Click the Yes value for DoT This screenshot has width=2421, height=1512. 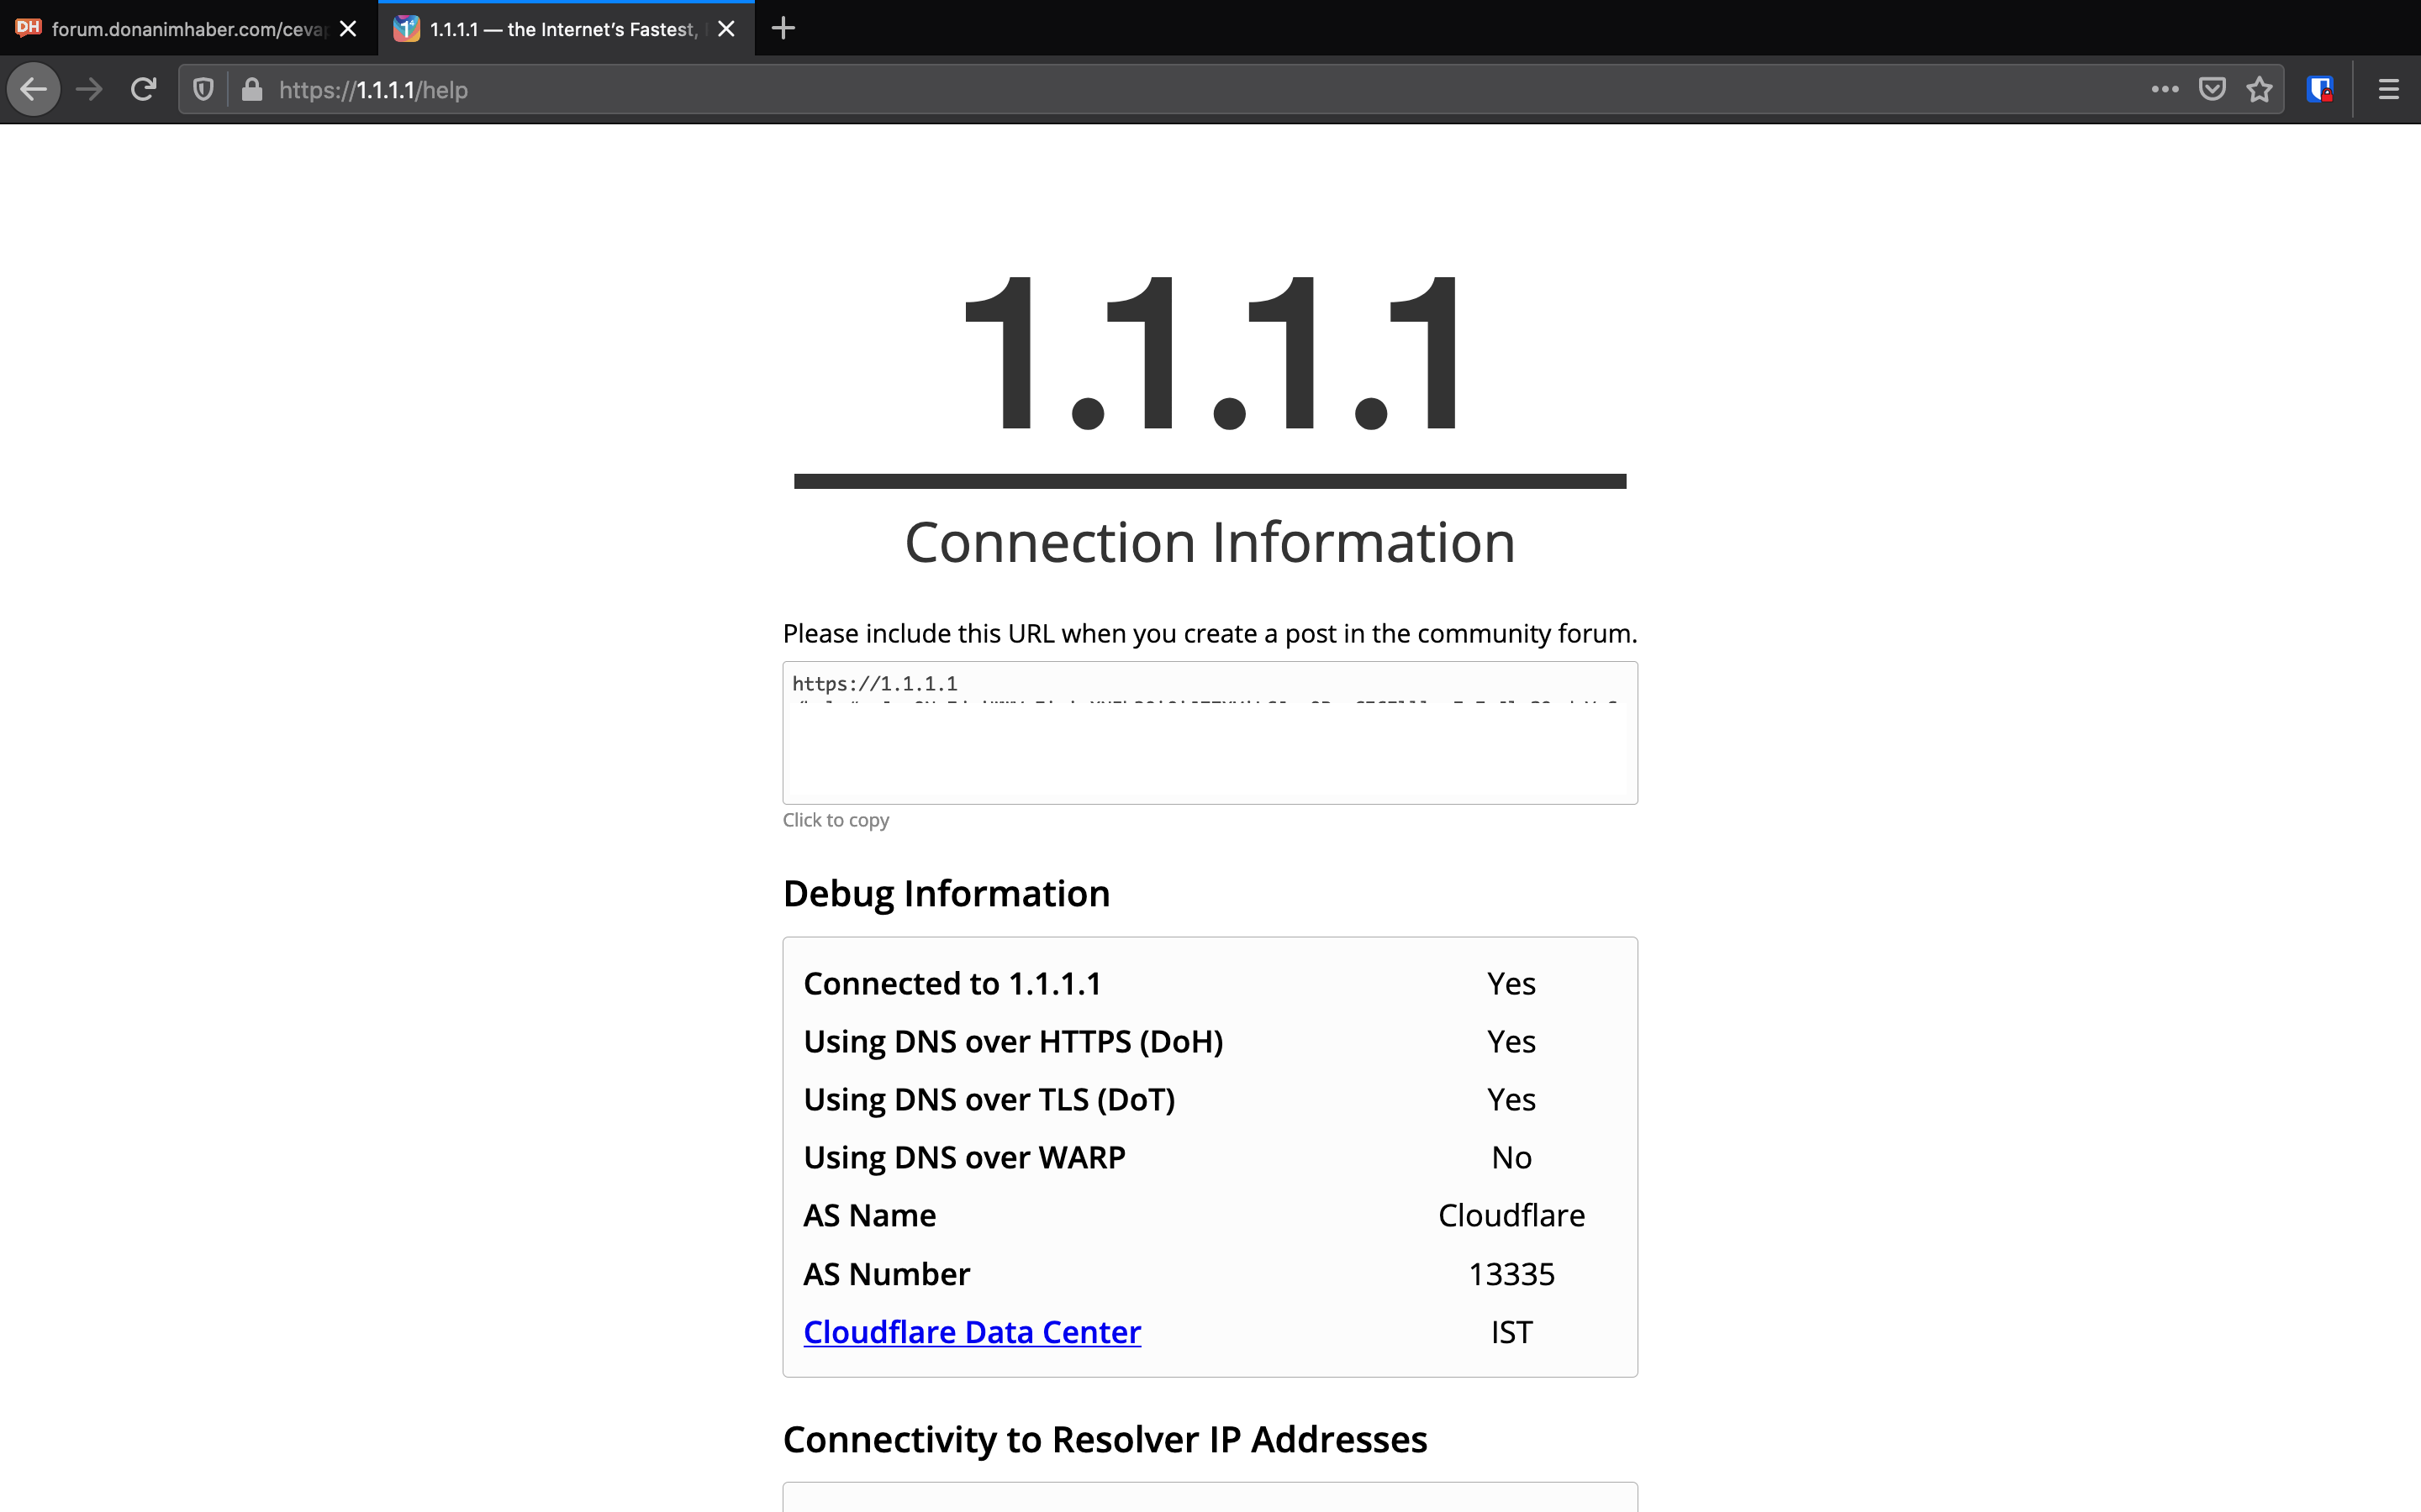click(1511, 1100)
